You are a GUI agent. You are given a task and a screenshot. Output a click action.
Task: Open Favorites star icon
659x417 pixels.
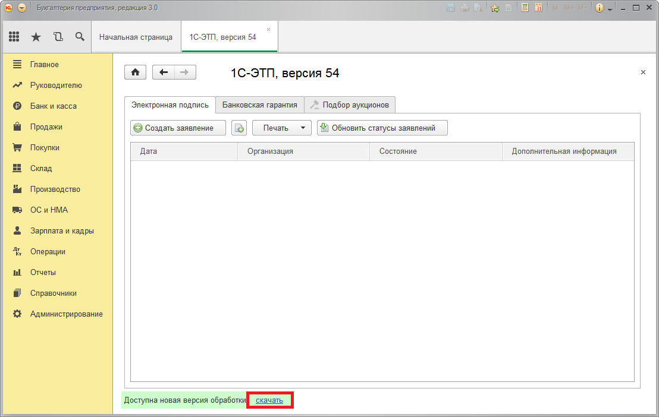click(36, 37)
